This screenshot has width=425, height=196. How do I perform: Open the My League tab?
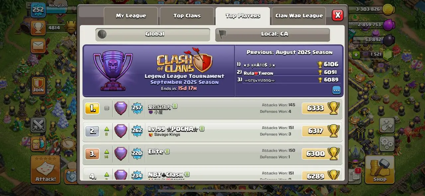pyautogui.click(x=131, y=16)
